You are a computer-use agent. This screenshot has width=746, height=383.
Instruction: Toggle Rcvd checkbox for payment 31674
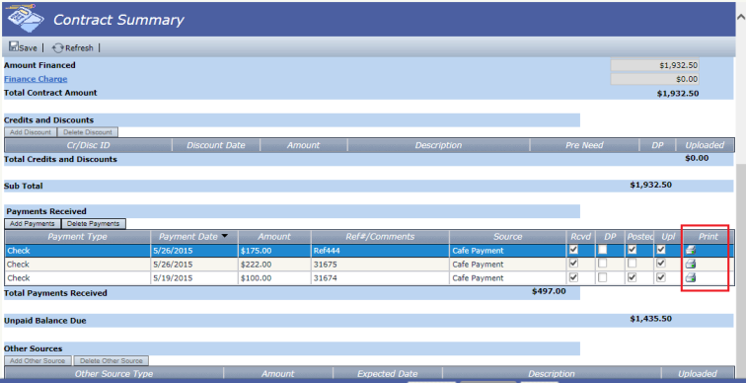pyautogui.click(x=573, y=277)
